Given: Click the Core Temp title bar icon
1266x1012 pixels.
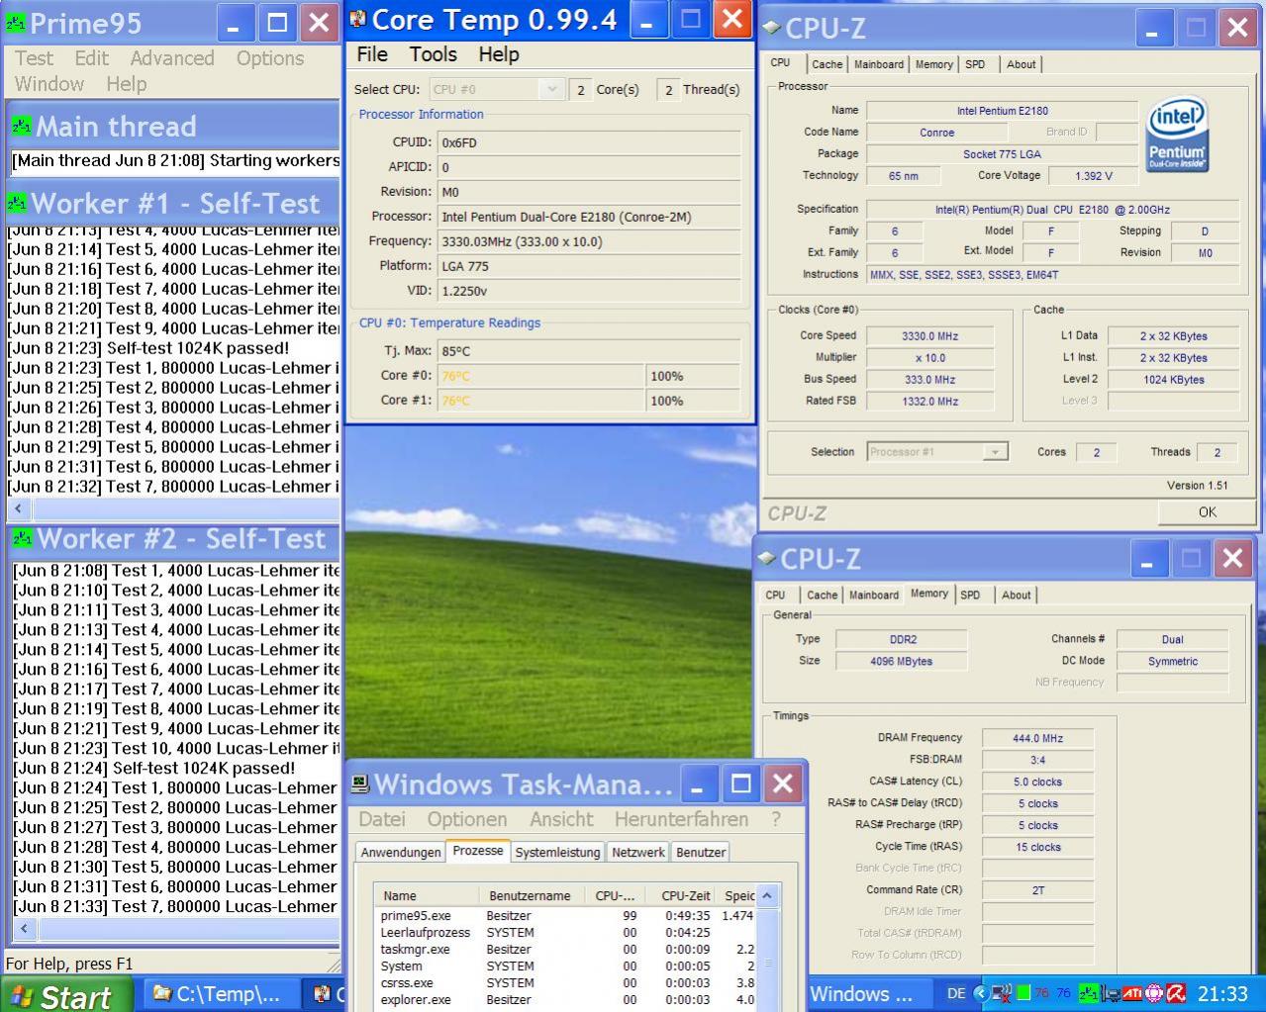Looking at the screenshot, I should (x=358, y=19).
